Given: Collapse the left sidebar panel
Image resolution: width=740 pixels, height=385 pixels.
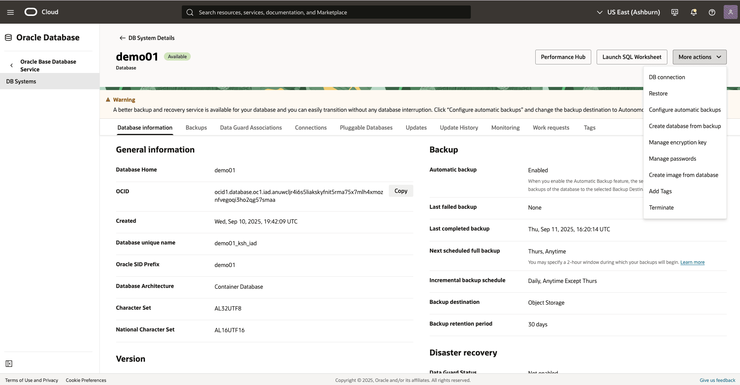Looking at the screenshot, I should coord(9,364).
